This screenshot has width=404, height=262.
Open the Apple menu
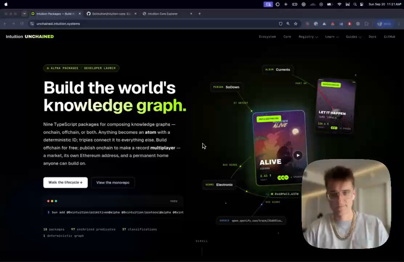point(6,4)
